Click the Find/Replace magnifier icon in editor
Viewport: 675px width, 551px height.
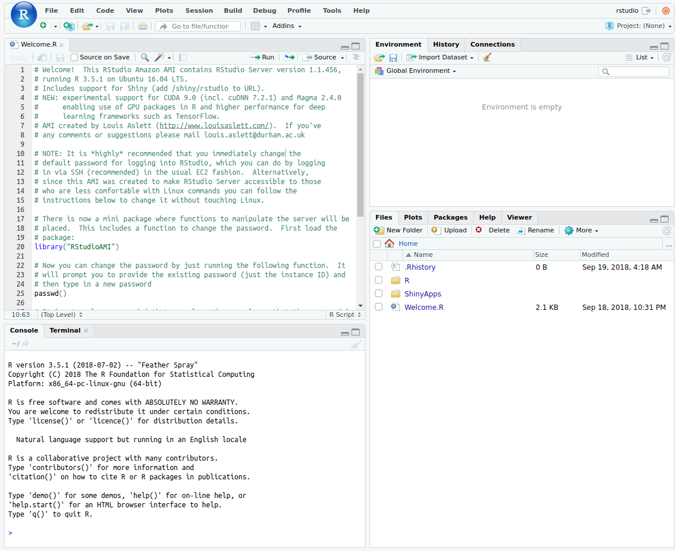point(145,58)
